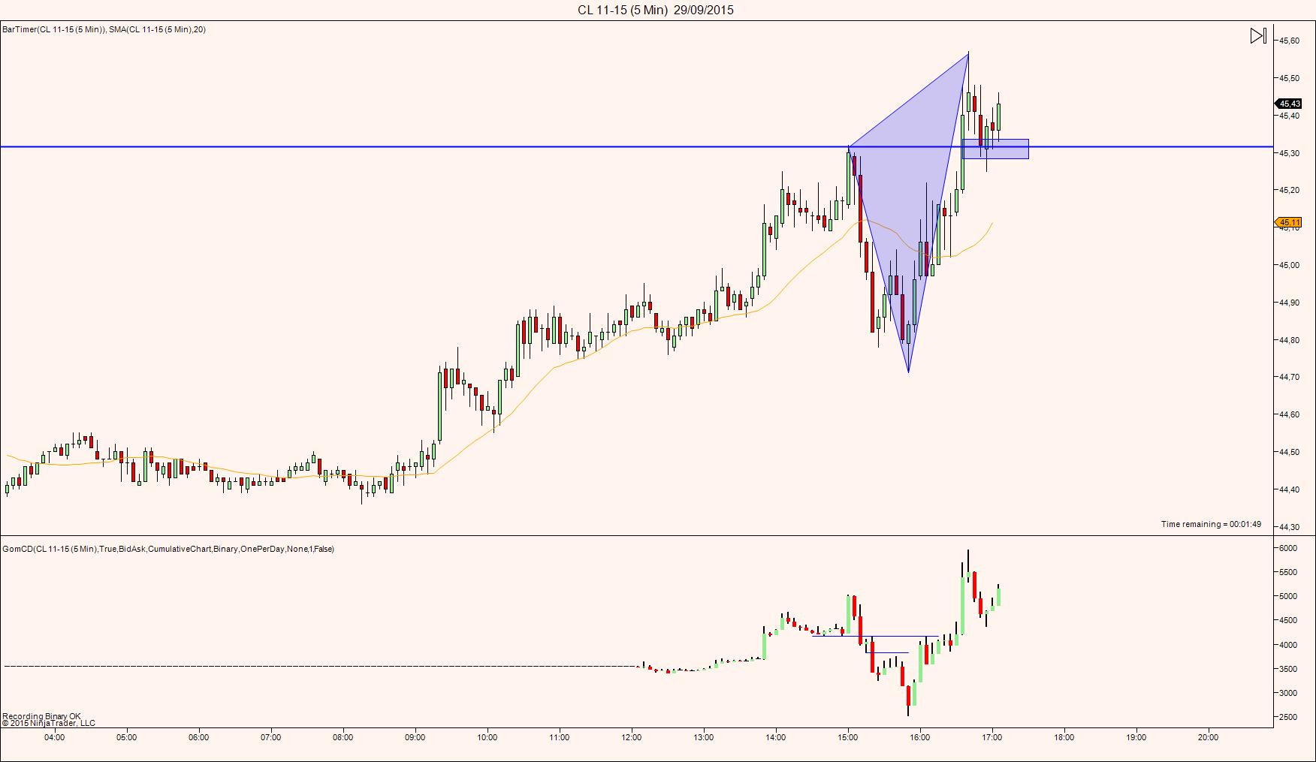Click the 44,30 price axis label
The height and width of the screenshot is (762, 1316).
1289,527
